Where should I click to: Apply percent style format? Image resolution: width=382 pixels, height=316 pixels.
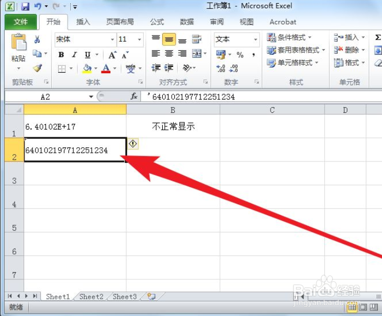click(240, 55)
